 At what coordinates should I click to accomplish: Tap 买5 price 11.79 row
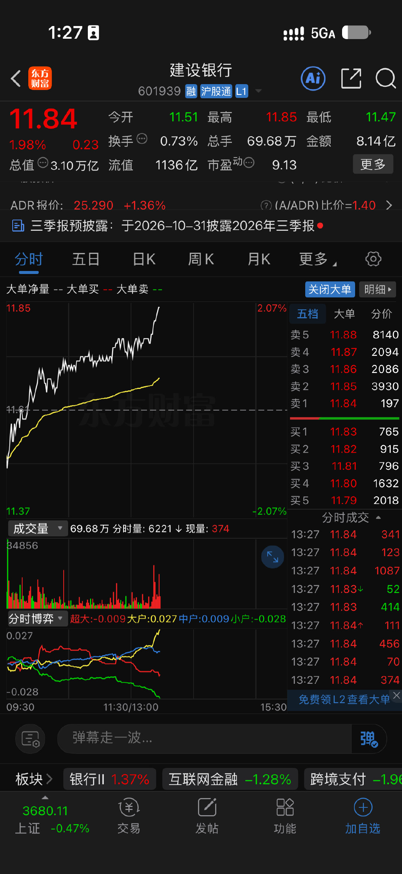[345, 500]
